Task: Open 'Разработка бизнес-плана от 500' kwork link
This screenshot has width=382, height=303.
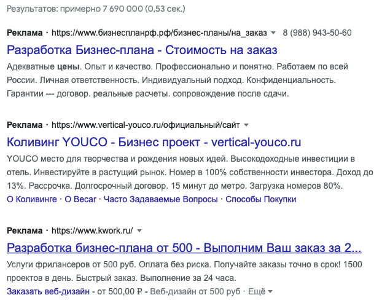Action: [184, 248]
